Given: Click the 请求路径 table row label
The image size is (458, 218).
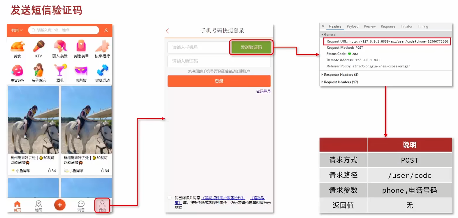Looking at the screenshot, I should 343,175.
